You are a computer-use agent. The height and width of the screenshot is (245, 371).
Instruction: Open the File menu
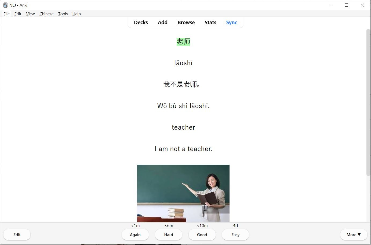(7, 14)
